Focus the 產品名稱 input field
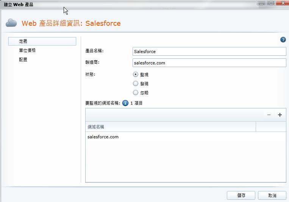Screen dimensions: 289x202 tap(209, 52)
